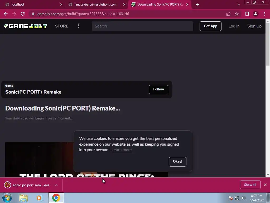Click the Game Jolt logo

click(x=26, y=26)
